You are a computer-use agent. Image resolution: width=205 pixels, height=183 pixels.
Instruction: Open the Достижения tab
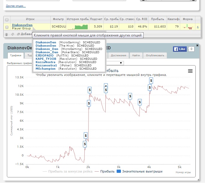pyautogui.click(x=119, y=55)
